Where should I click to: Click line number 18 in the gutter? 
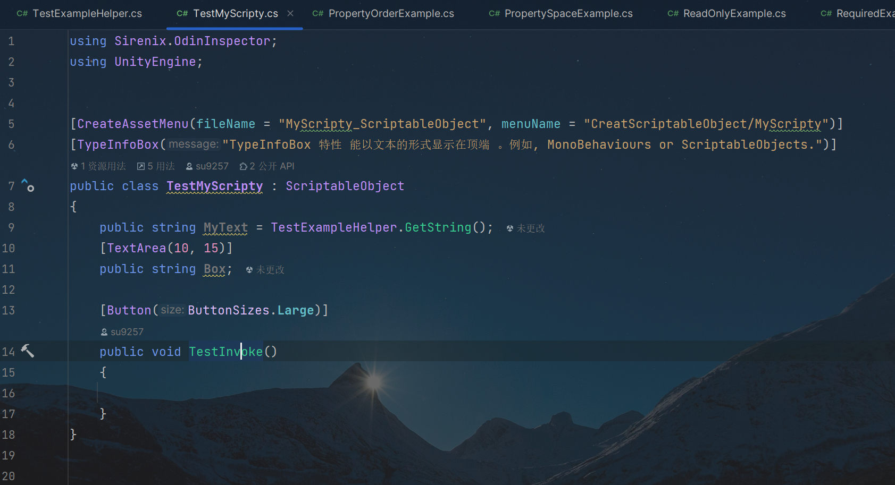[x=9, y=435]
